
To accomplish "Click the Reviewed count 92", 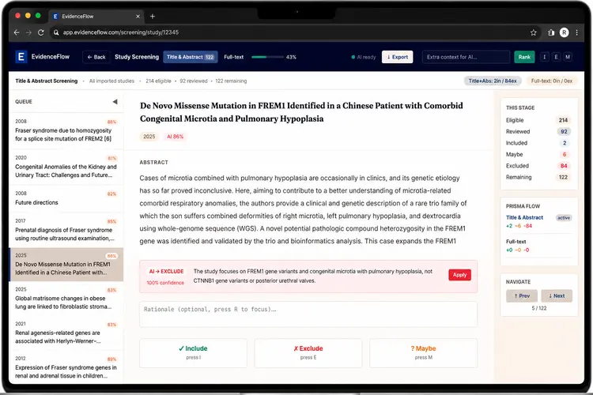I will pyautogui.click(x=564, y=132).
